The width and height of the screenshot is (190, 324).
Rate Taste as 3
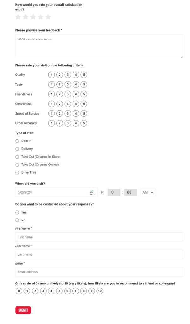[x=67, y=84]
